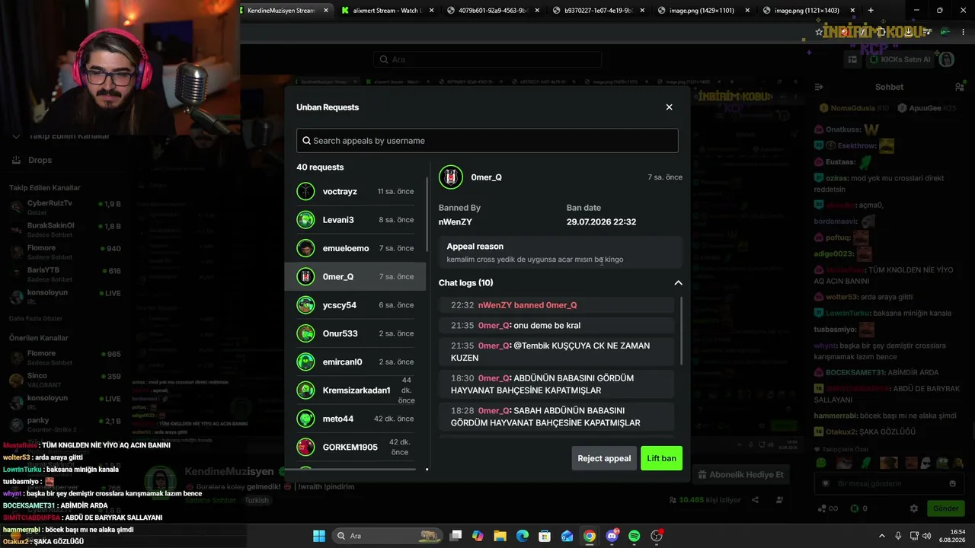Select meto44 unban request
The height and width of the screenshot is (548, 975).
coord(355,419)
